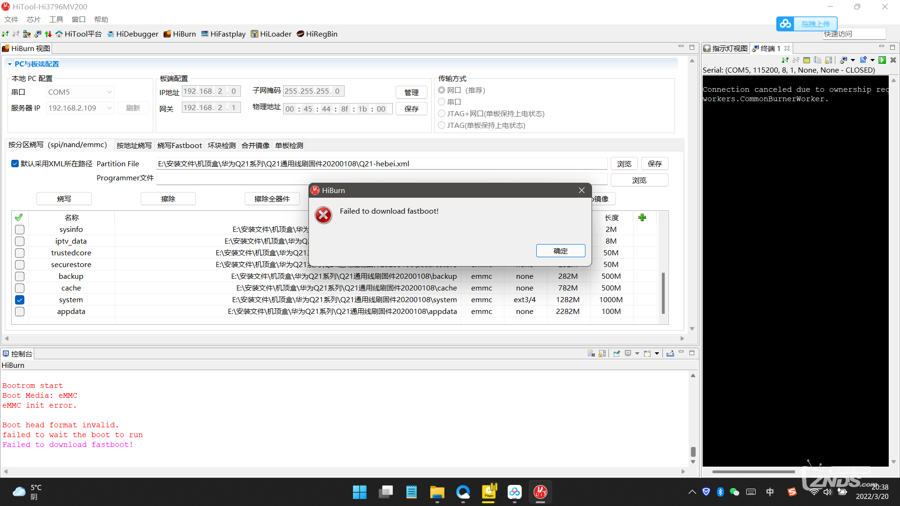Toggle the sysinfo partition checkbox
900x506 pixels.
pos(20,230)
